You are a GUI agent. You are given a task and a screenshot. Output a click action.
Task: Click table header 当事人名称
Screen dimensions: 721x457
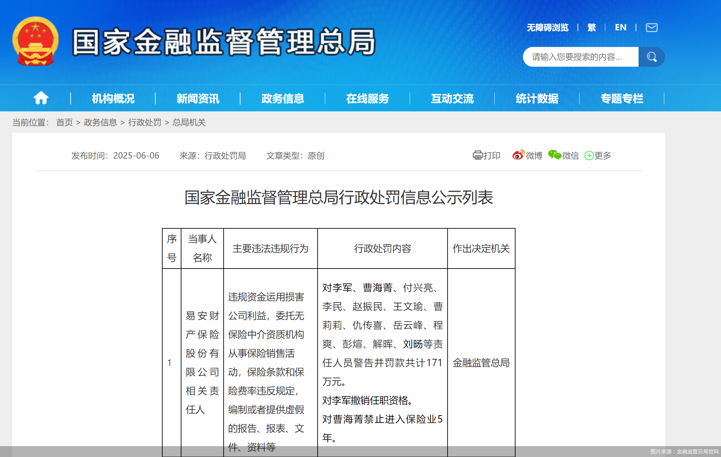[202, 248]
